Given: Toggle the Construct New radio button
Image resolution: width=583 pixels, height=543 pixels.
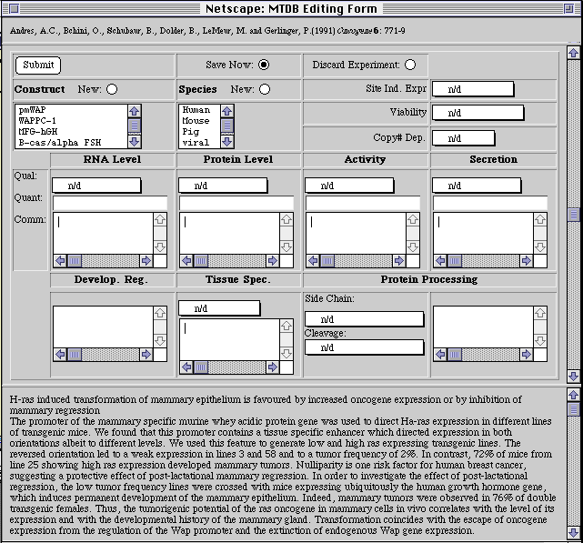Looking at the screenshot, I should click(x=112, y=89).
